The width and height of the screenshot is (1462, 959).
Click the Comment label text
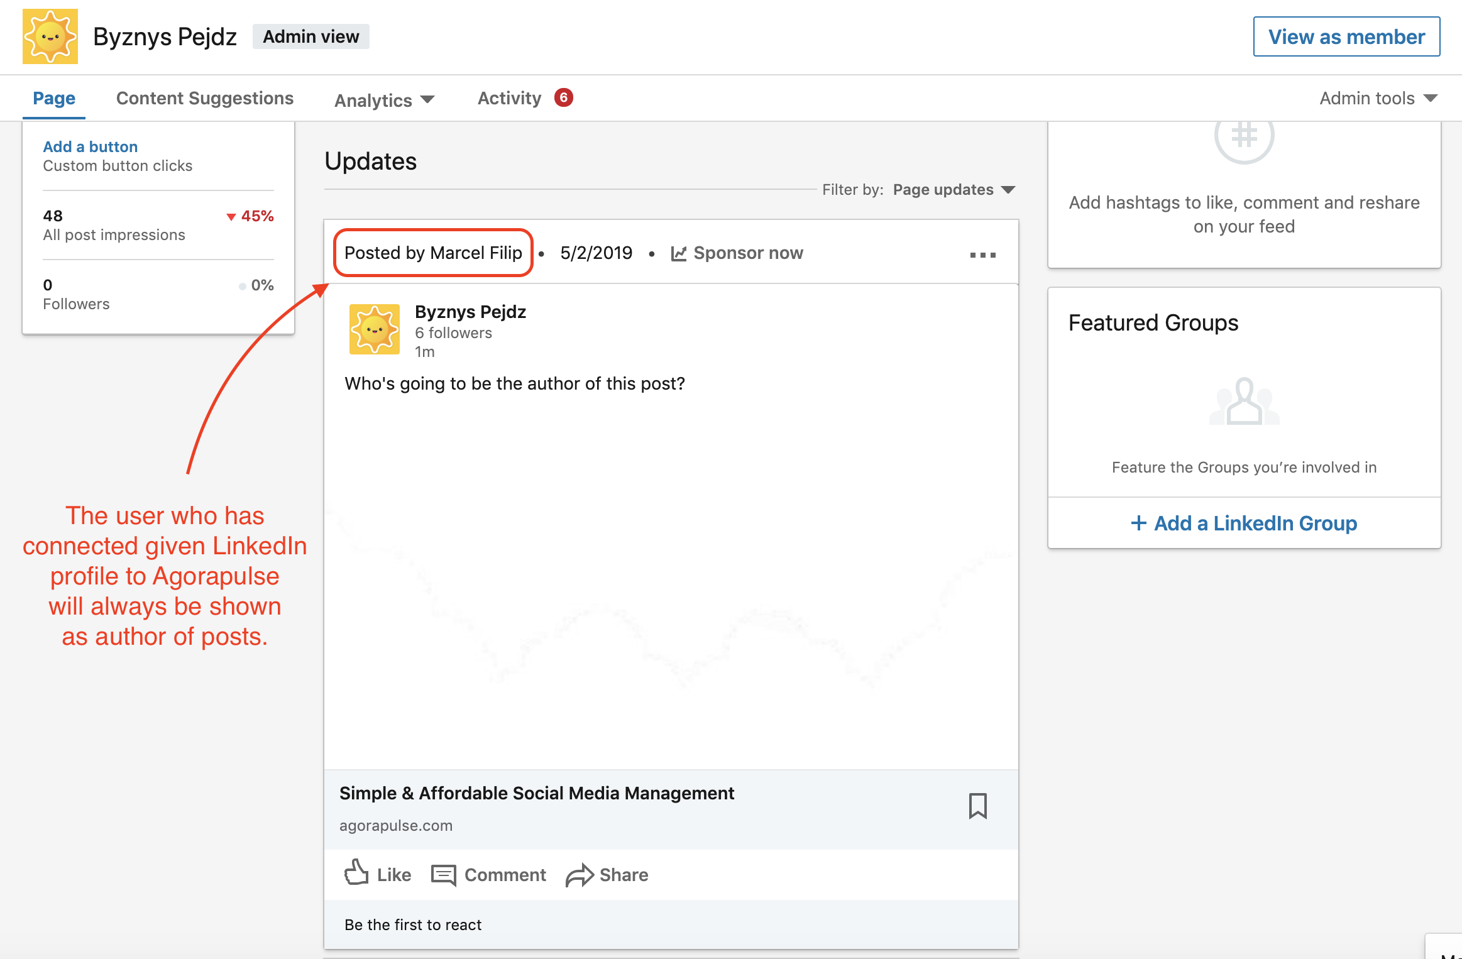505,875
